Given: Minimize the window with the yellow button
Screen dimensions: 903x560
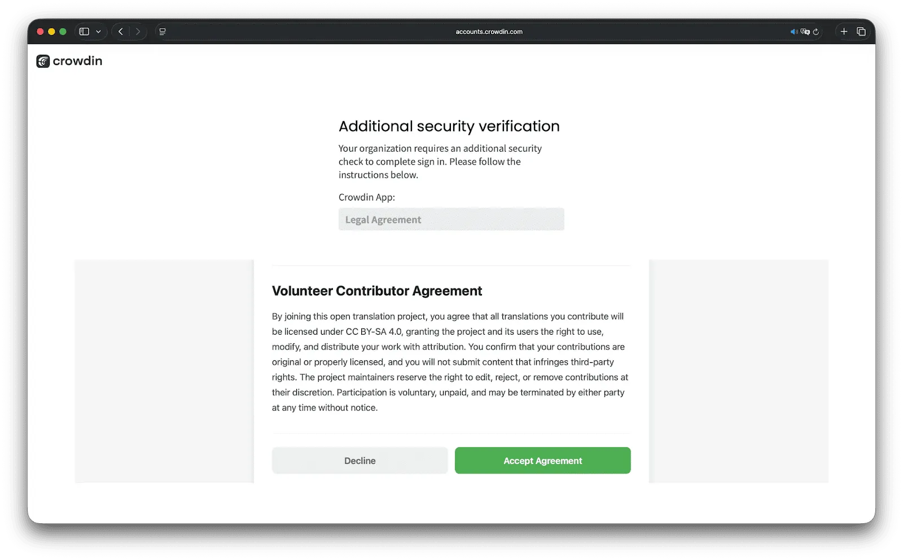Looking at the screenshot, I should click(x=51, y=32).
